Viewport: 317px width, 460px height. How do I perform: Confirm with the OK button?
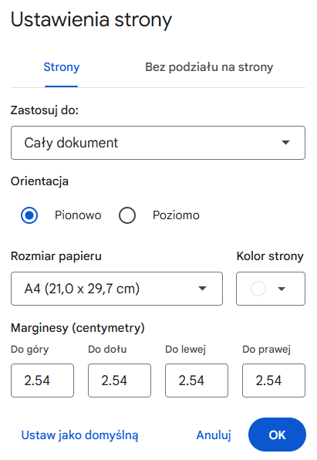point(277,435)
